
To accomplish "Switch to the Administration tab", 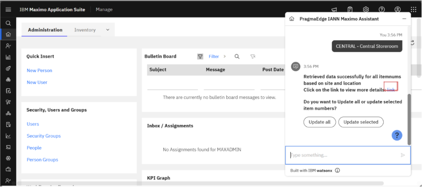I will (x=45, y=30).
